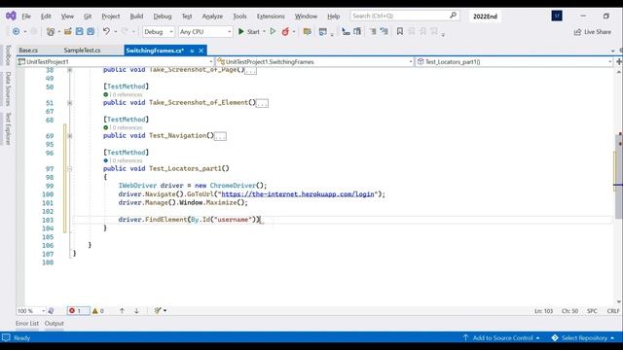Viewport: 623px width, 350px height.
Task: Click the code cleanup broom icon
Action: (x=158, y=311)
